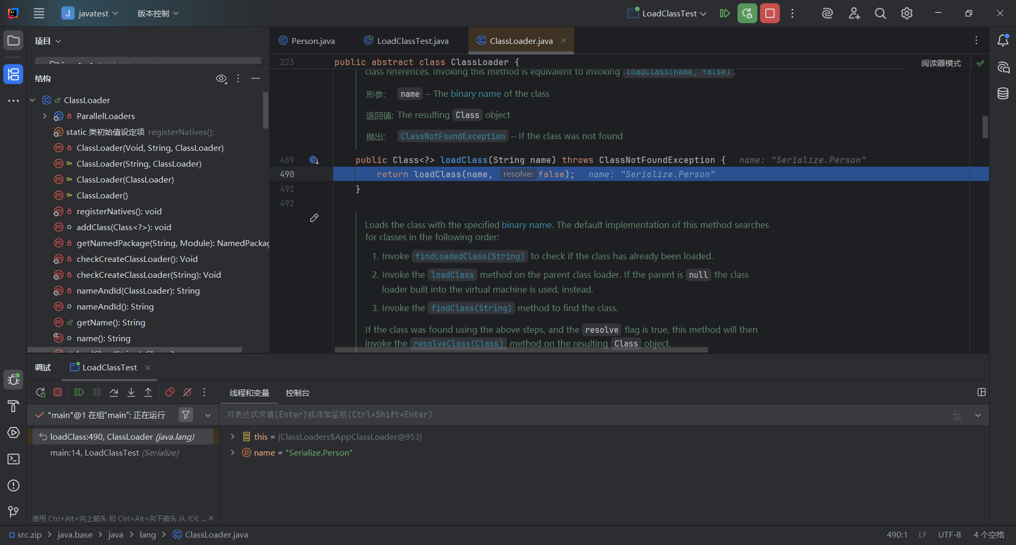Switch to Console tab
The height and width of the screenshot is (545, 1016).
point(297,393)
